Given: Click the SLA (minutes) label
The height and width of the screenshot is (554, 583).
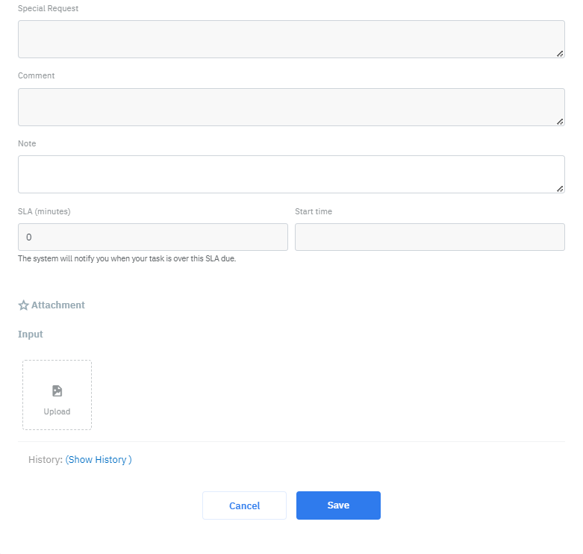Looking at the screenshot, I should coord(44,211).
